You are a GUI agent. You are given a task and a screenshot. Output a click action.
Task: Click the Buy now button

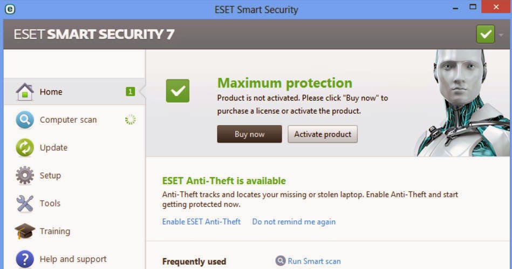(249, 134)
